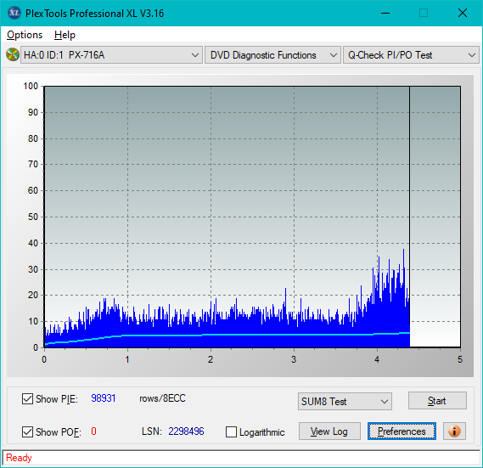This screenshot has width=483, height=468.
Task: Click the PlexTools XL app logo icon
Action: pos(14,13)
